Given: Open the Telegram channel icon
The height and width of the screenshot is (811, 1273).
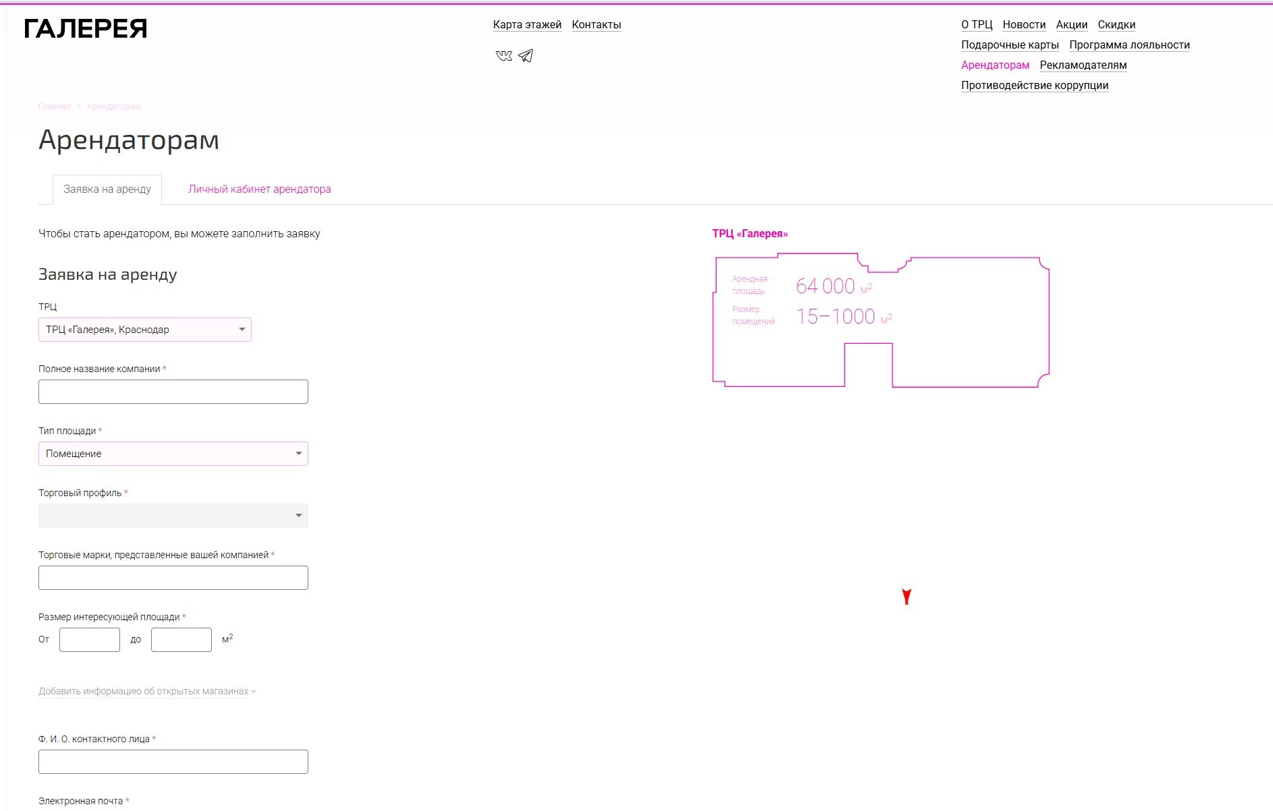Looking at the screenshot, I should (x=526, y=55).
